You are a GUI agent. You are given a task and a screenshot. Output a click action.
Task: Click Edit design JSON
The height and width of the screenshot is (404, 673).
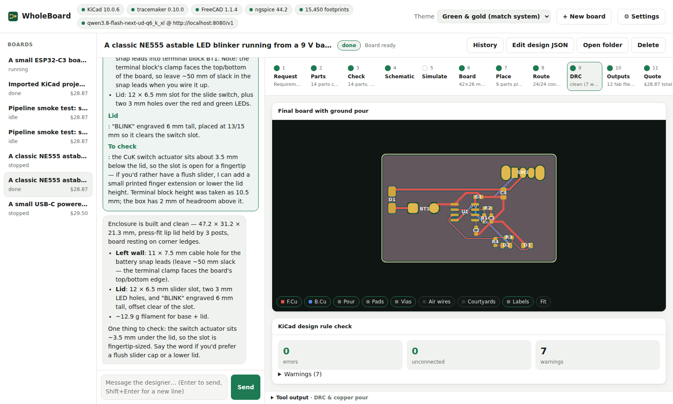click(540, 45)
